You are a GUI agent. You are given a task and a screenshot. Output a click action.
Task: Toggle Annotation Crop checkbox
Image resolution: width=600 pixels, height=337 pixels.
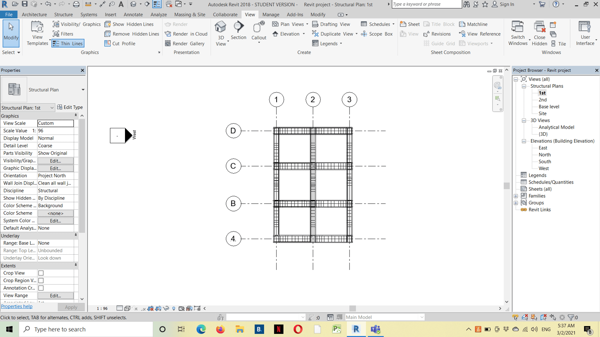point(41,288)
